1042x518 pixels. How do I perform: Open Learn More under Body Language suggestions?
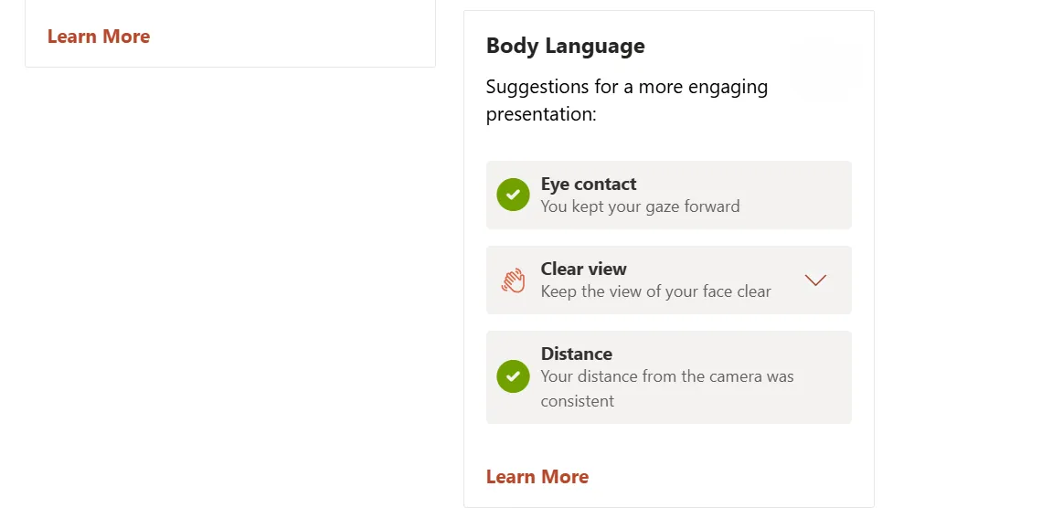[537, 477]
